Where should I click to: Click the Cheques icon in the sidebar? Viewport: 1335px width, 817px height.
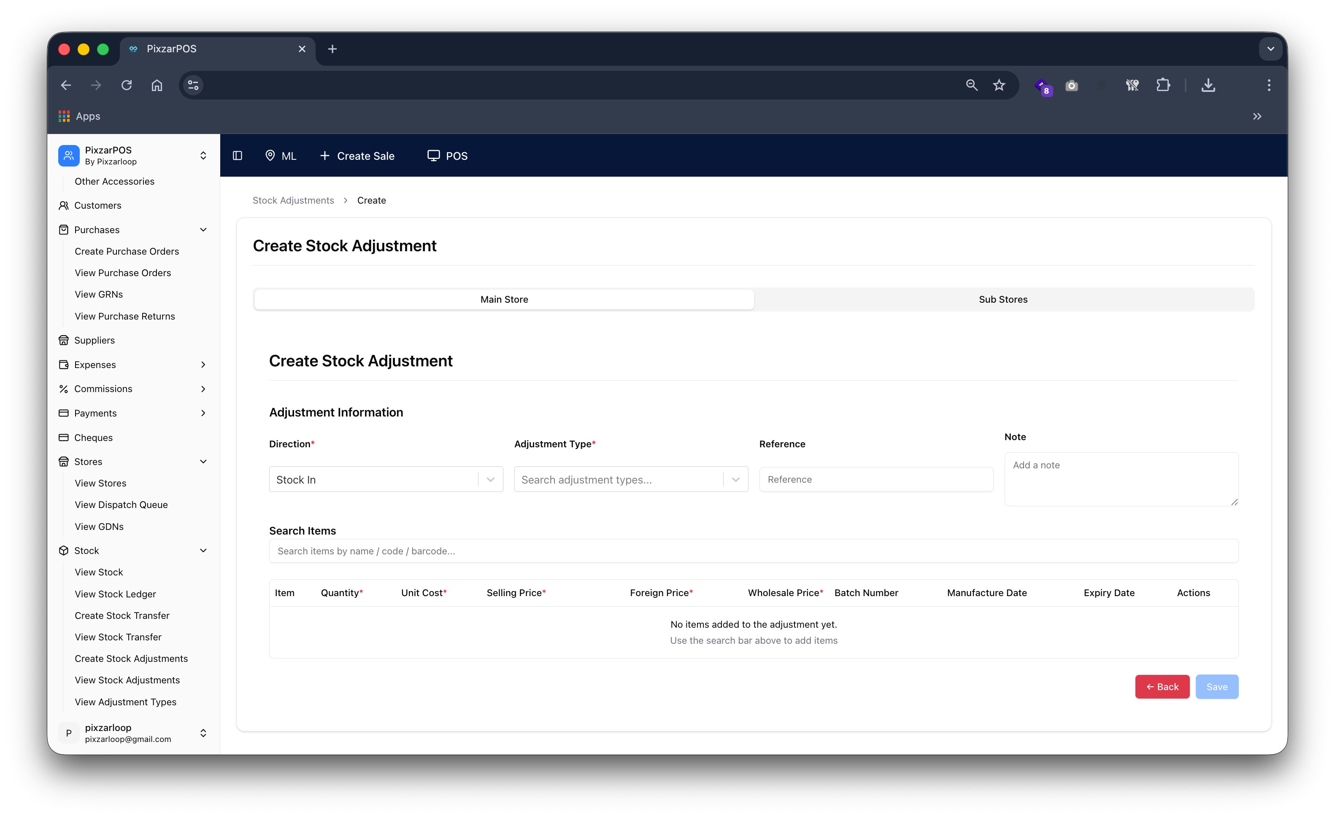63,438
